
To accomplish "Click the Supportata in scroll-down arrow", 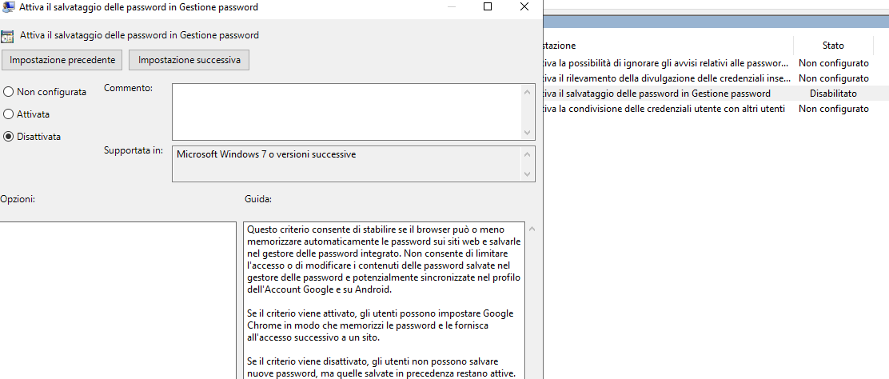I will coord(528,174).
